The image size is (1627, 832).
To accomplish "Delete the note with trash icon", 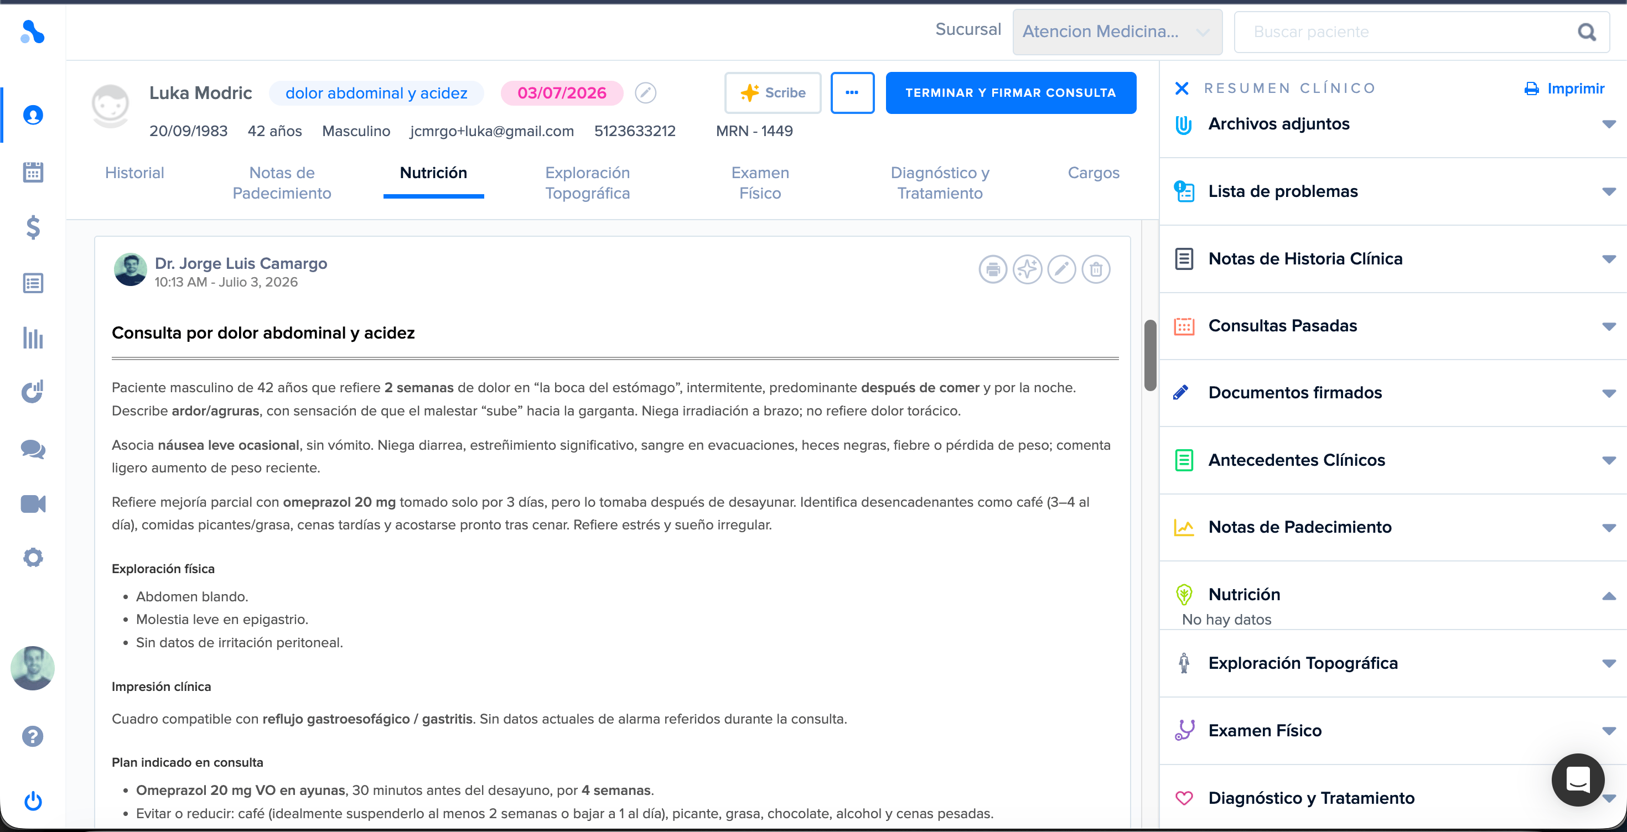I will (x=1096, y=269).
